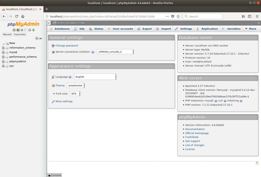The height and width of the screenshot is (177, 261).
Task: Click the help icon beside Server connection collation
Action: 93,52
